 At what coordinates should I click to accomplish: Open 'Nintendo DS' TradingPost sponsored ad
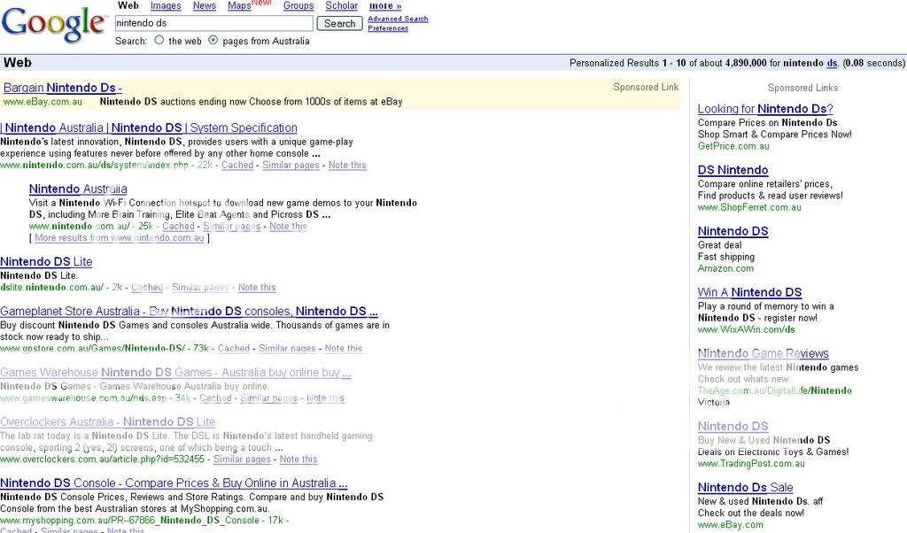(733, 427)
